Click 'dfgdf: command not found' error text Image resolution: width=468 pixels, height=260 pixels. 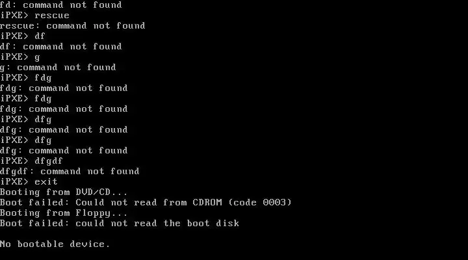(x=70, y=172)
